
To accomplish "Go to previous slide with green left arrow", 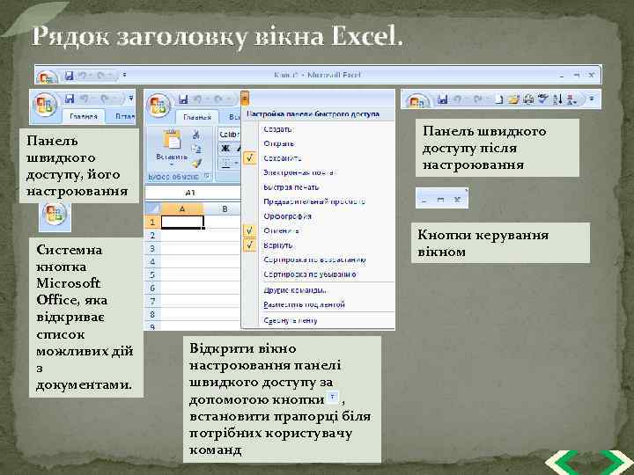I will 563,463.
